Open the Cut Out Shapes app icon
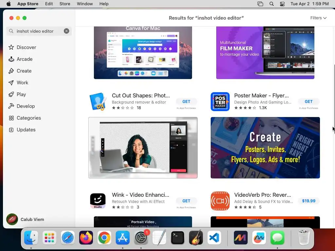Screen dimensions: 335x251 98,102
